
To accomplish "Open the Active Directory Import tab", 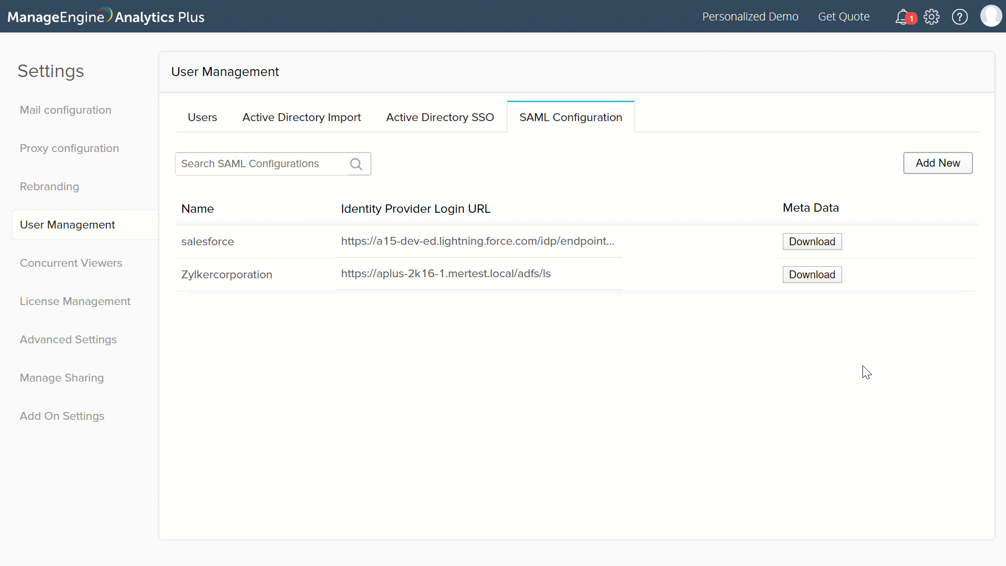I will [x=301, y=117].
